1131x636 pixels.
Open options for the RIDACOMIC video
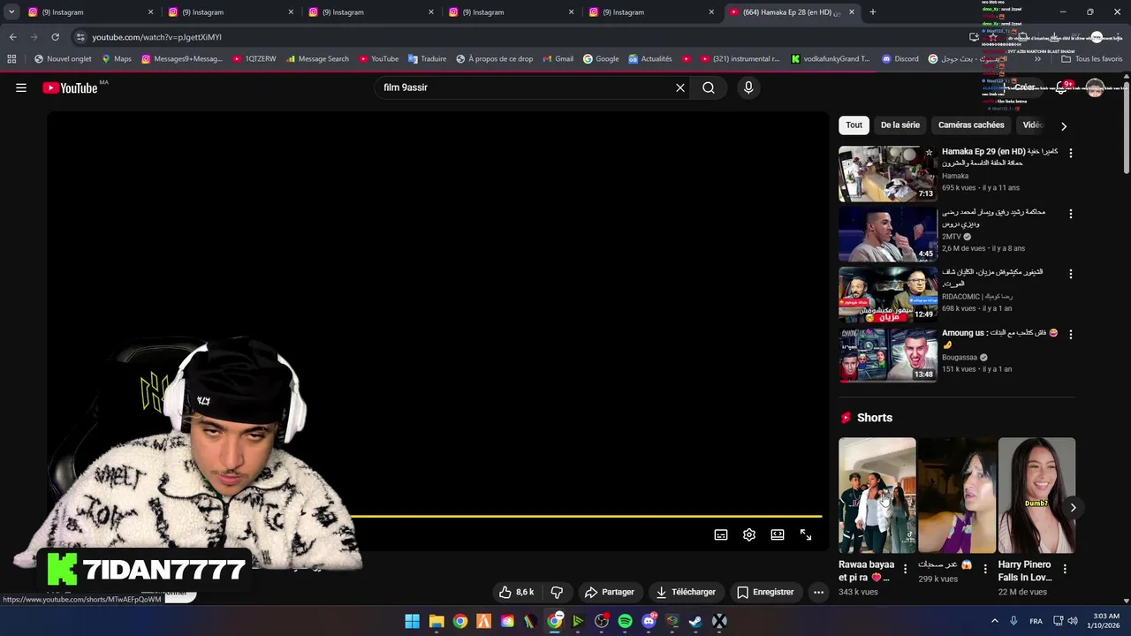tap(1071, 274)
